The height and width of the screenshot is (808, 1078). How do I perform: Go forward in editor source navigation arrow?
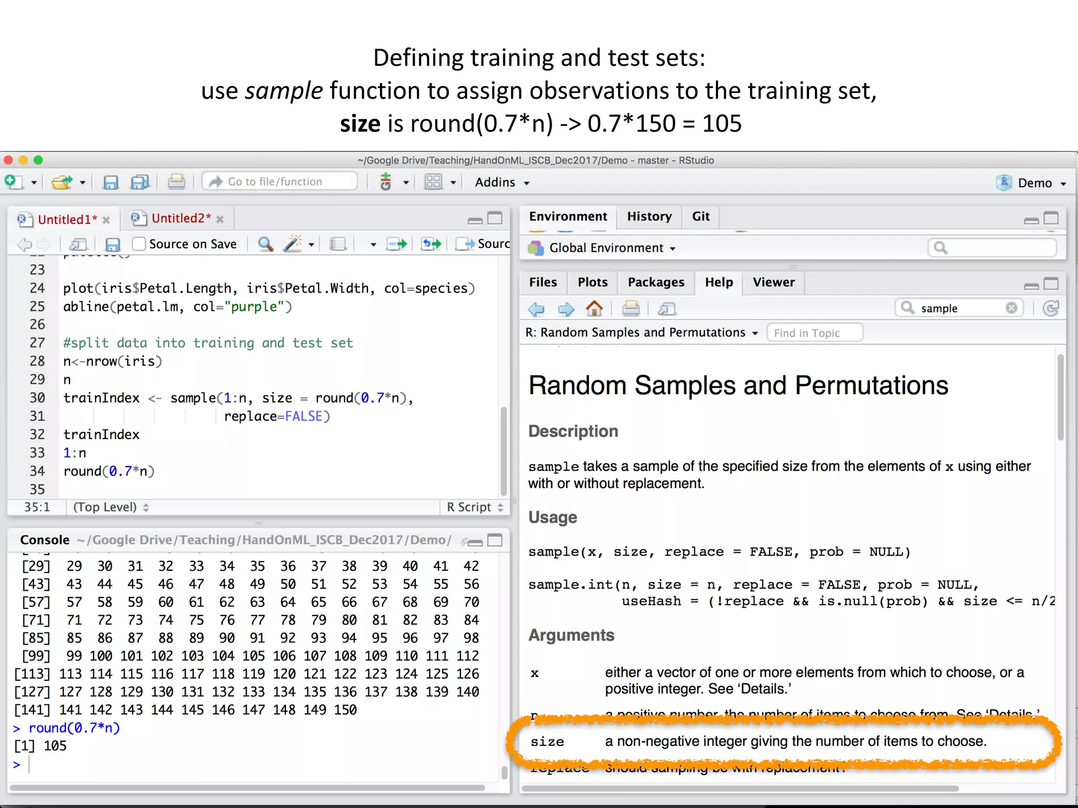pyautogui.click(x=44, y=244)
